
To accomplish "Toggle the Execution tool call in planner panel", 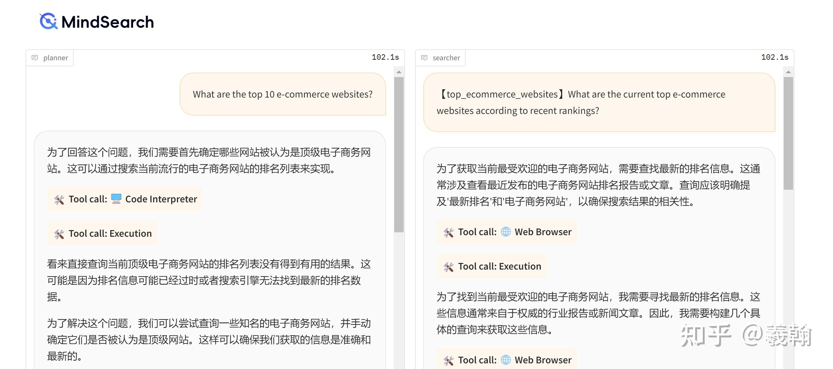I will pos(102,233).
